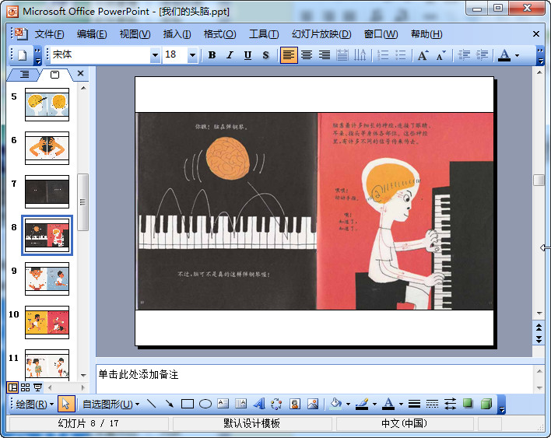Open the 插入(I) menu
This screenshot has height=438, width=551.
coord(177,34)
